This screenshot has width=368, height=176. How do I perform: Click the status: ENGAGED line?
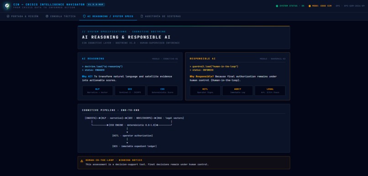click(93, 70)
